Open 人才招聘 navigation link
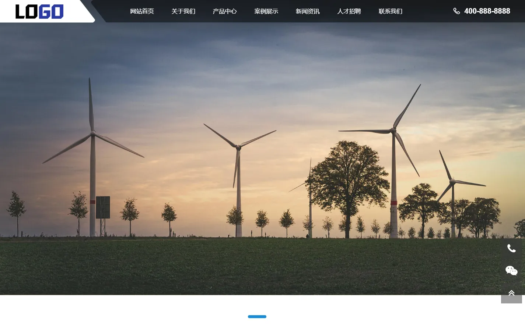Screen dimensions: 525x331 [x=349, y=11]
